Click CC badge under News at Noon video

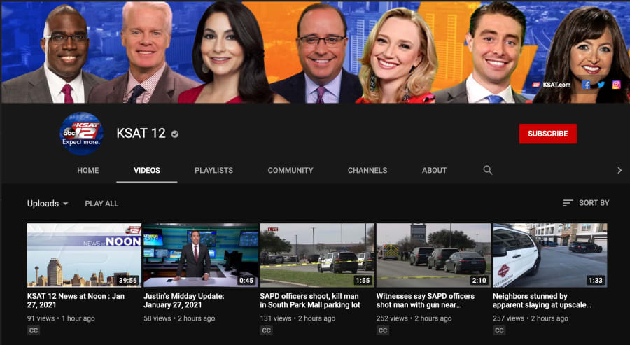[34, 330]
